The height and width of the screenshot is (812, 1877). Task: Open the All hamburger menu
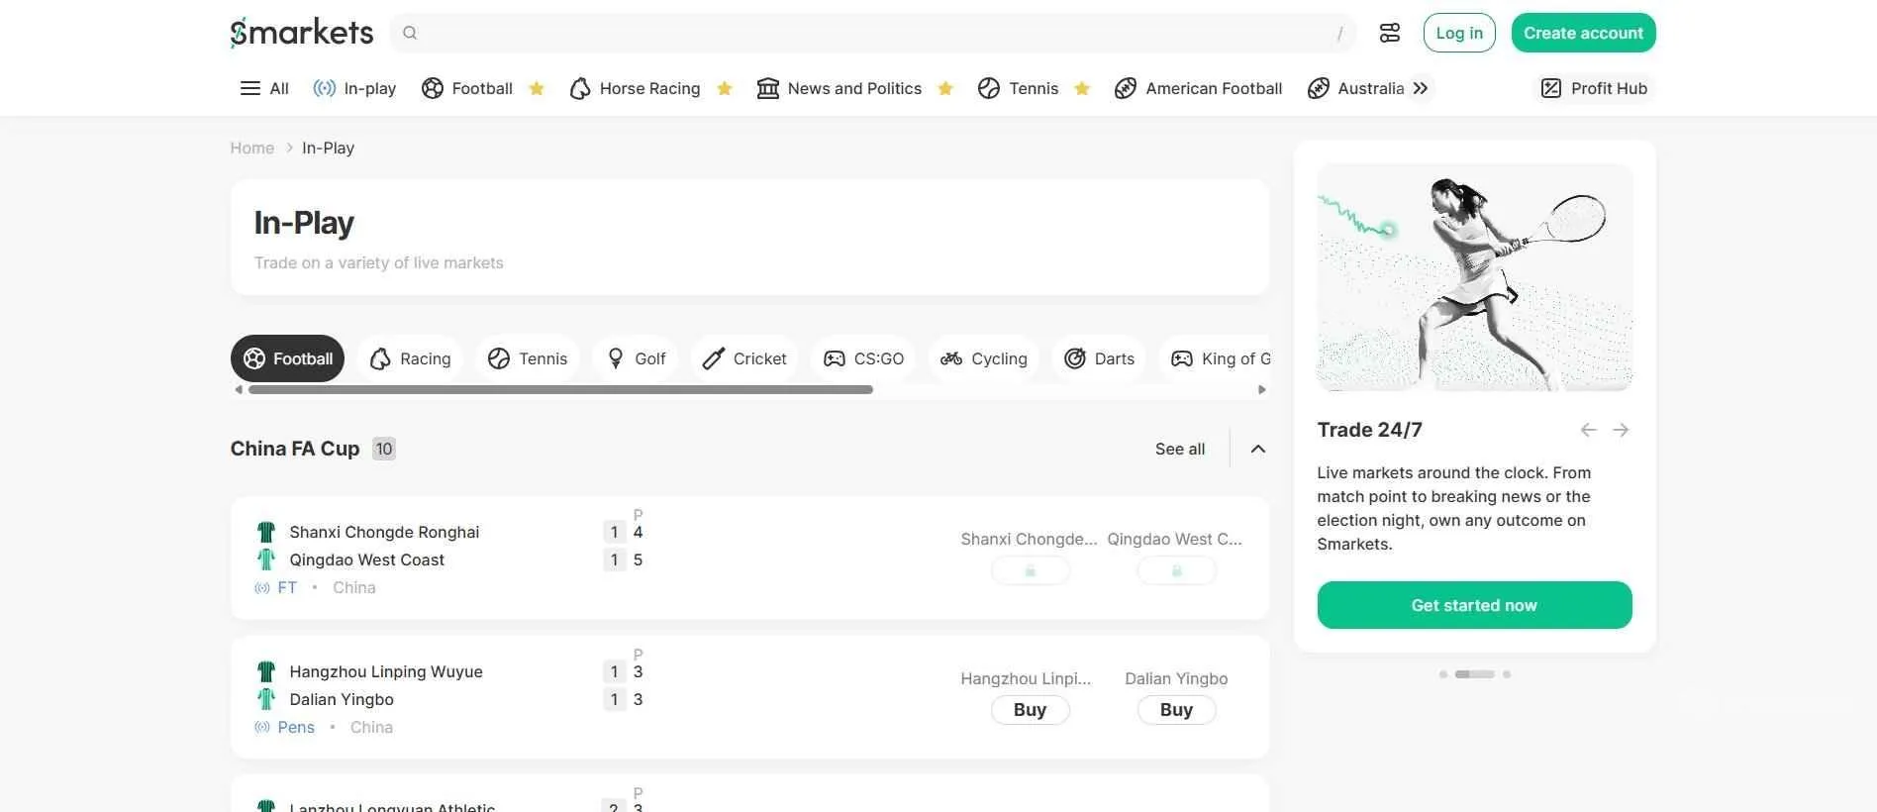[x=264, y=88]
